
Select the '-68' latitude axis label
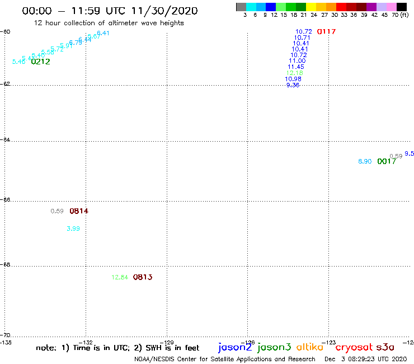5,265
